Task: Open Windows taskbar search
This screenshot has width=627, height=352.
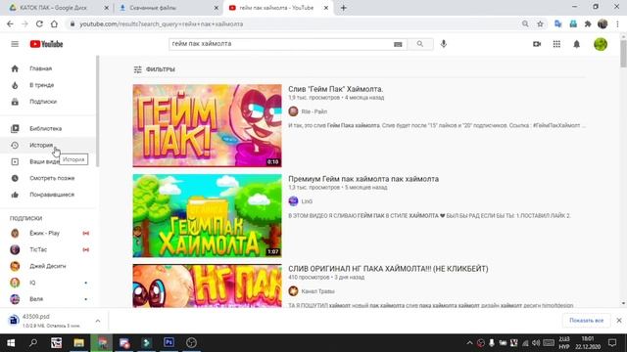Action: coord(33,343)
